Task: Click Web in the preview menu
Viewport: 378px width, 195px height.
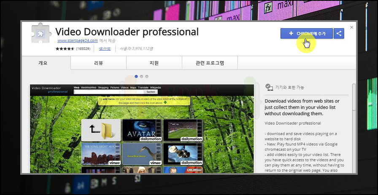Action: [76, 87]
